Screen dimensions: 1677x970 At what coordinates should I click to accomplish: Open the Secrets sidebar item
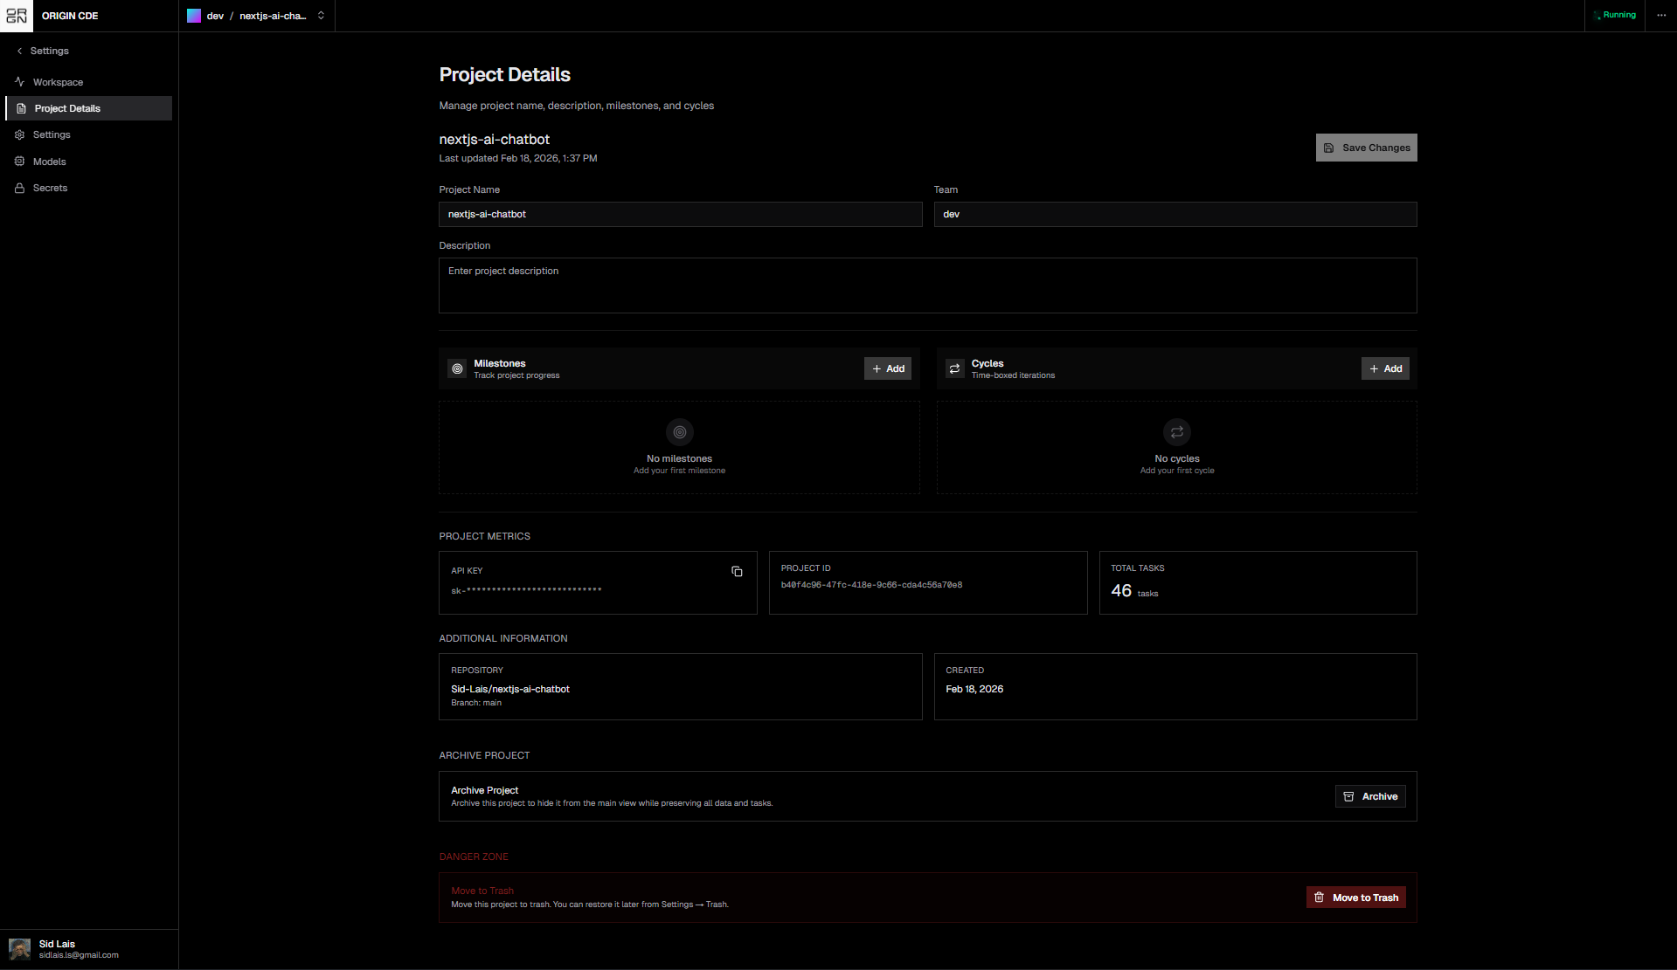[x=50, y=188]
